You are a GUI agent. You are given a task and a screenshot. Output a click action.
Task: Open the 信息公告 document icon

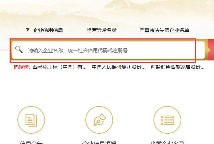pos(31,120)
